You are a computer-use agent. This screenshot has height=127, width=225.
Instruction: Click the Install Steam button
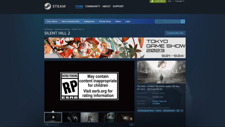click(x=158, y=1)
